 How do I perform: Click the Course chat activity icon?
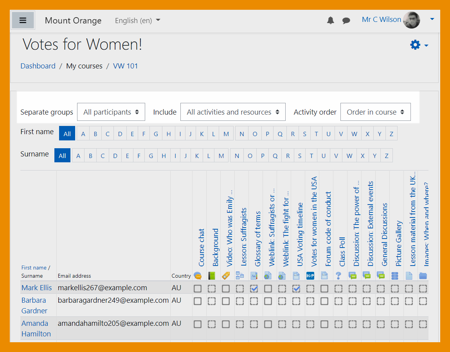(198, 276)
